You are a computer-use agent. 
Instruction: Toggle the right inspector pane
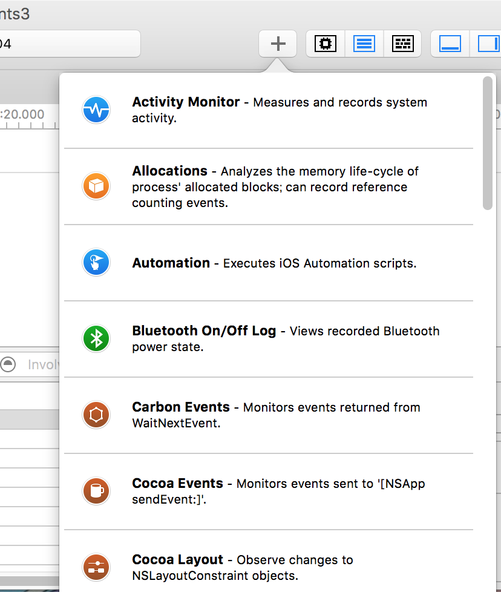tap(488, 44)
